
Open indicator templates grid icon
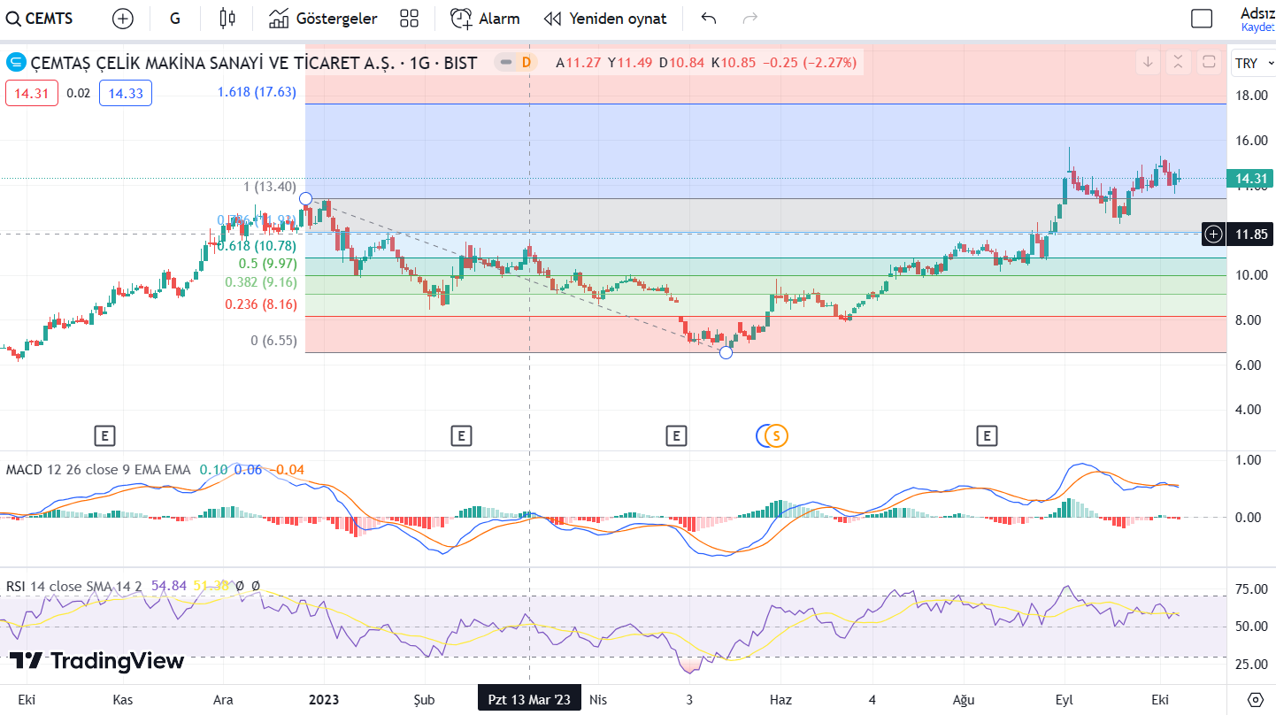pos(409,19)
